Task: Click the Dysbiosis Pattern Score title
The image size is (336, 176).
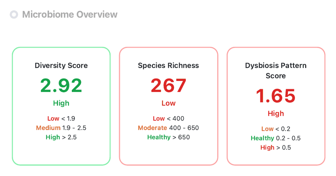Action: (x=276, y=71)
